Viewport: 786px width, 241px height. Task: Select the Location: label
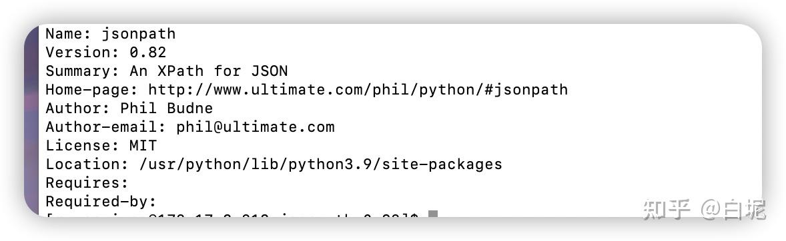click(87, 164)
